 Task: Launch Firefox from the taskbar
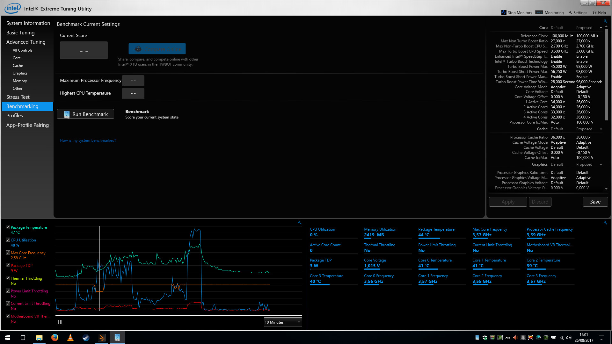coord(55,338)
